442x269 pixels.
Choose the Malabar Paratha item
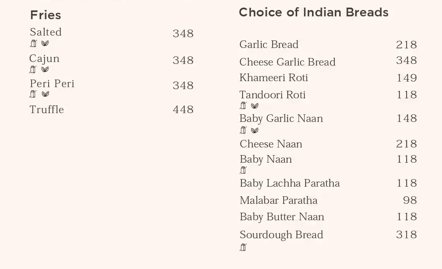click(278, 200)
